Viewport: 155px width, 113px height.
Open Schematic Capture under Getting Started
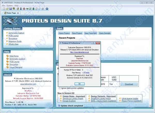point(17,33)
